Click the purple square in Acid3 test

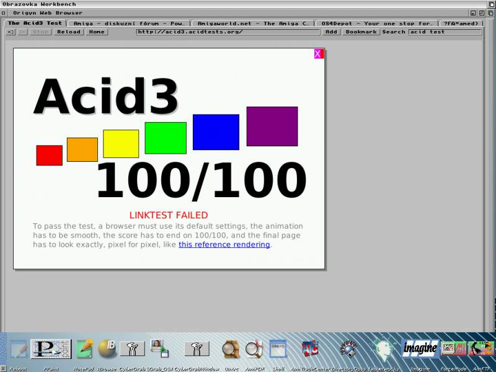[272, 126]
